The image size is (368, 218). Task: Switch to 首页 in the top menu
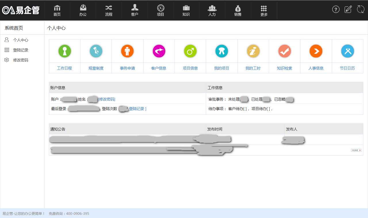57,10
